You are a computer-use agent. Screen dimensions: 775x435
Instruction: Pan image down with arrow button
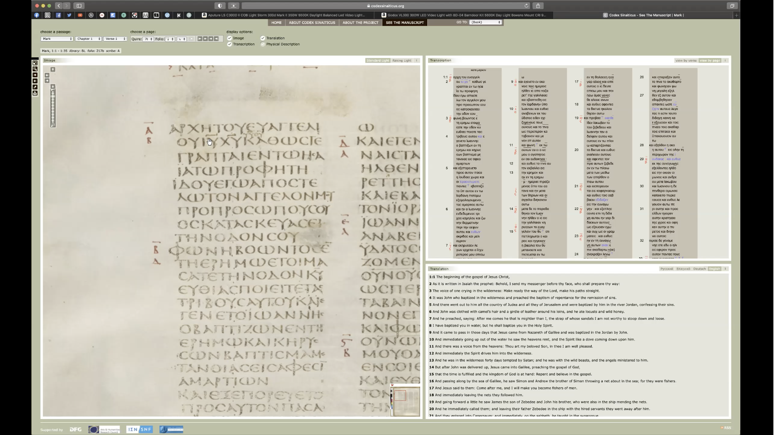click(x=53, y=86)
